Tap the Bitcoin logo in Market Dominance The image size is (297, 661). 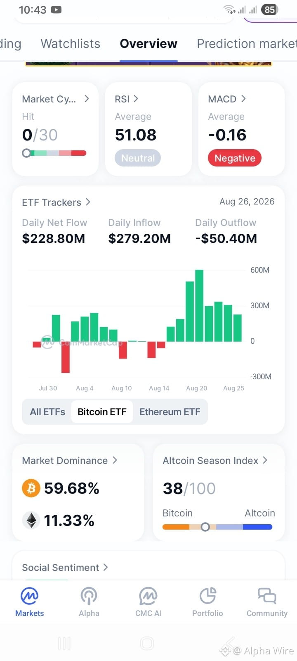[31, 488]
